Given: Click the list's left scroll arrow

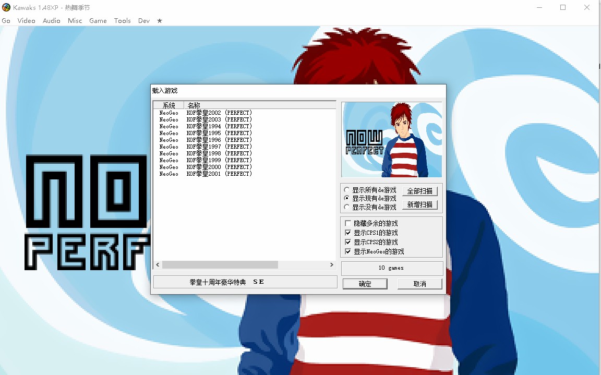Looking at the screenshot, I should pyautogui.click(x=158, y=264).
